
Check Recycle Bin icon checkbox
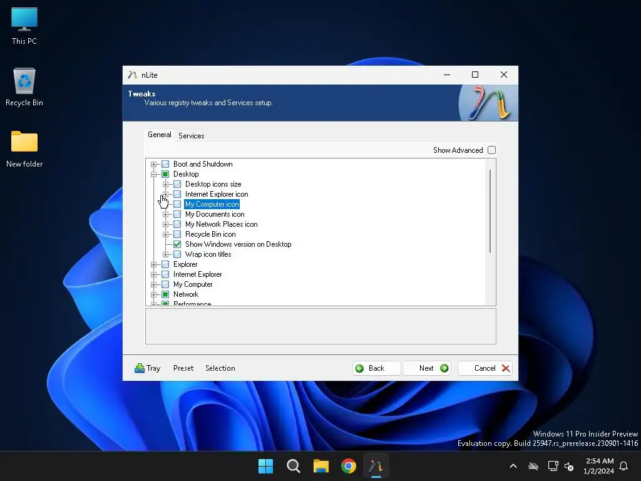coord(177,234)
